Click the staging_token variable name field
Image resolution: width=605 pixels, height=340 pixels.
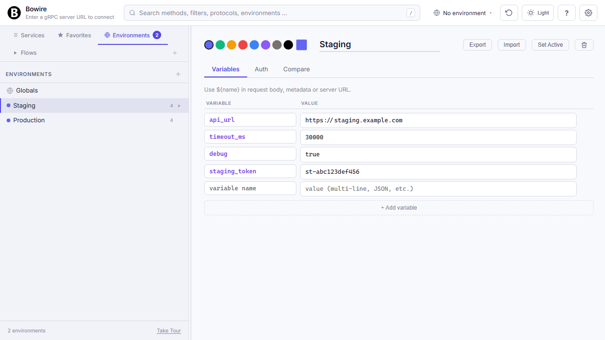pos(250,171)
